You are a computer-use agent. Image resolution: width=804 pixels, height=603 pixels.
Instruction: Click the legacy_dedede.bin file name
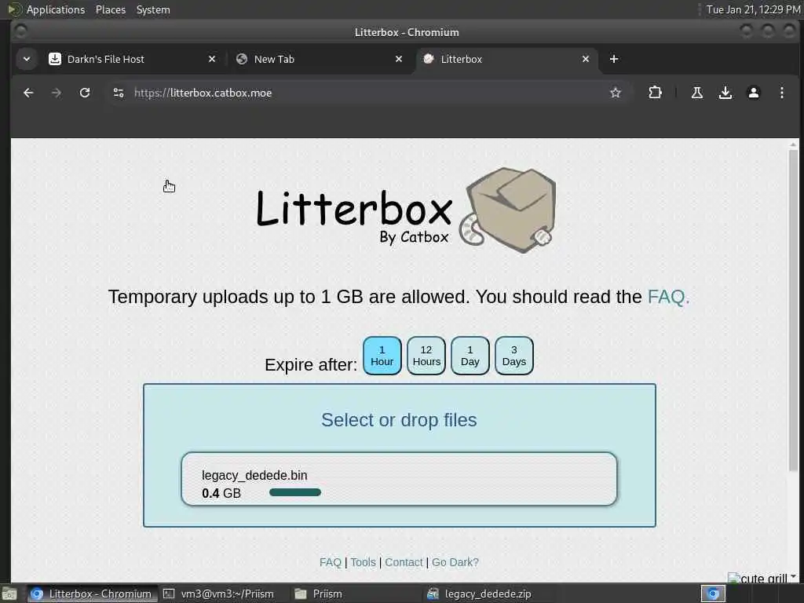pyautogui.click(x=254, y=475)
